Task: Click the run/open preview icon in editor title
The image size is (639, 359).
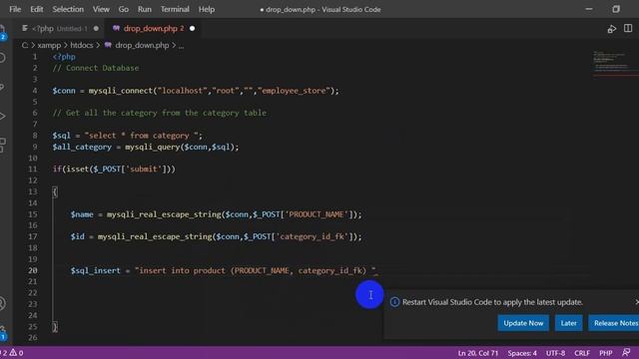Action: coord(611,29)
